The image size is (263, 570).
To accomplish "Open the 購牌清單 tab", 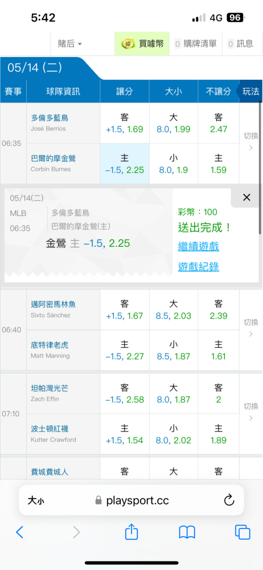I will (x=195, y=44).
